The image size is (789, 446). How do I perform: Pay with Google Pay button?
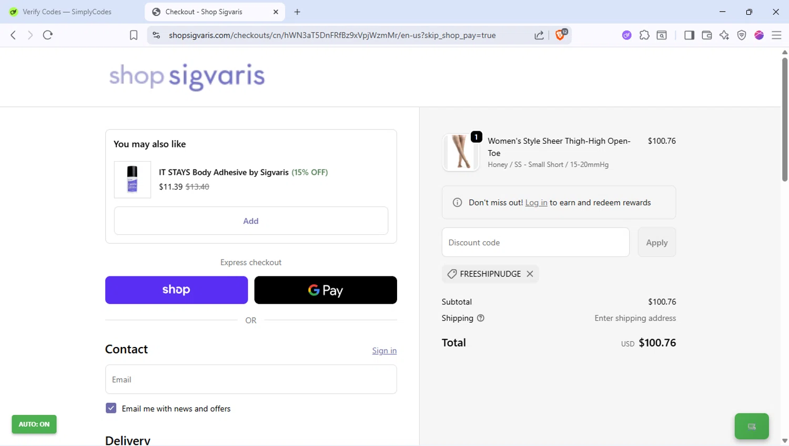coord(326,290)
